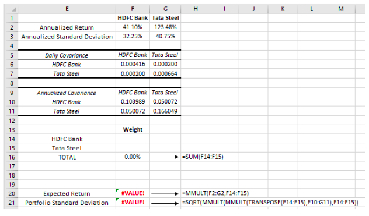369x216 pixels.
Task: Click 'Tata Steel' row label in row 11
Action: [x=67, y=111]
